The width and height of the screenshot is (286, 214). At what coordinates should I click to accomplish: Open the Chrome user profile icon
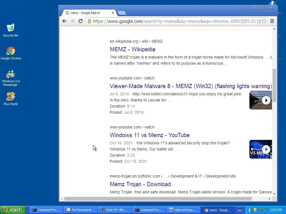[x=246, y=7]
